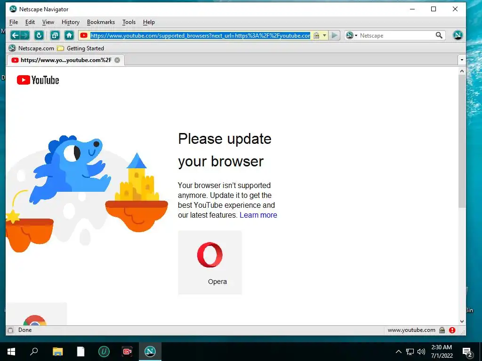Go to the Home page icon

pos(69,35)
